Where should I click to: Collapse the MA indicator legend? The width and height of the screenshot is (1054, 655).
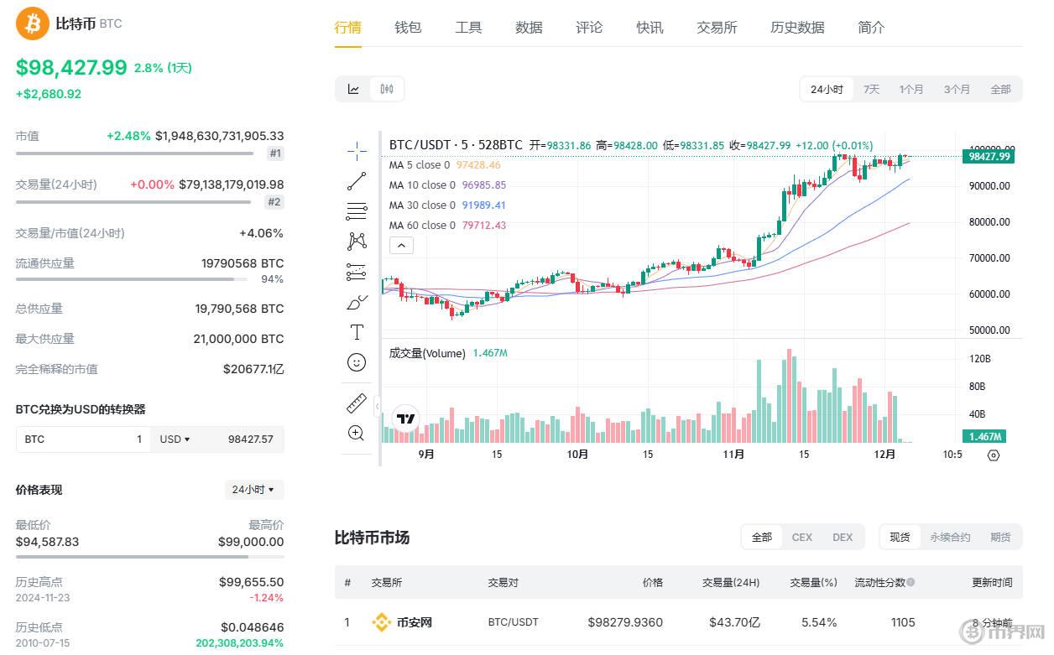401,245
